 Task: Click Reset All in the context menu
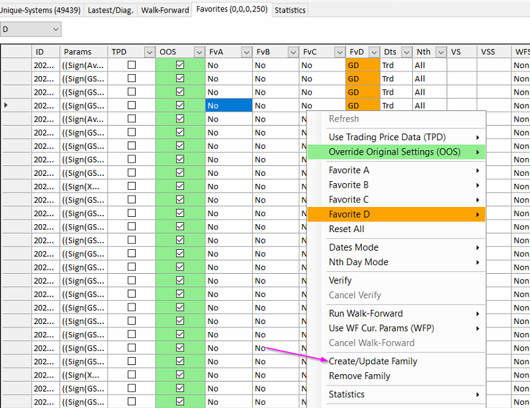click(346, 229)
